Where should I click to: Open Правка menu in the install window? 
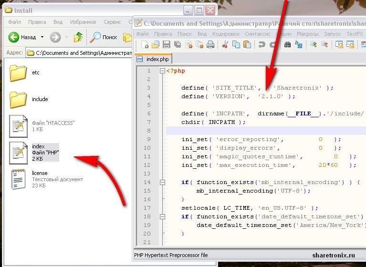tap(37, 22)
